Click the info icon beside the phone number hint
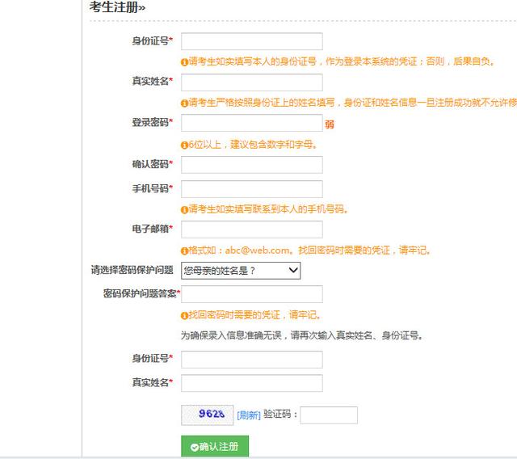This screenshot has width=517, height=459. point(184,209)
